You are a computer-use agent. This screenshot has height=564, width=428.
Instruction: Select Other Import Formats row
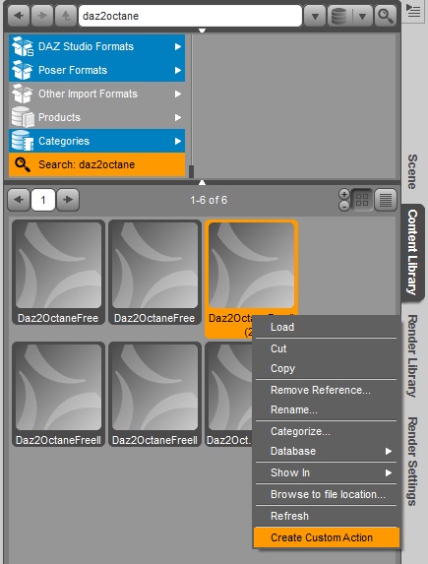(96, 94)
